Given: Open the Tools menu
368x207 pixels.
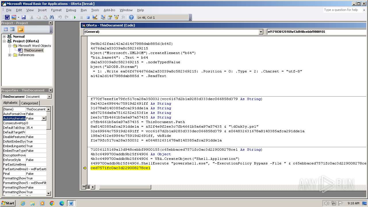Looking at the screenshot, I should [x=95, y=10].
